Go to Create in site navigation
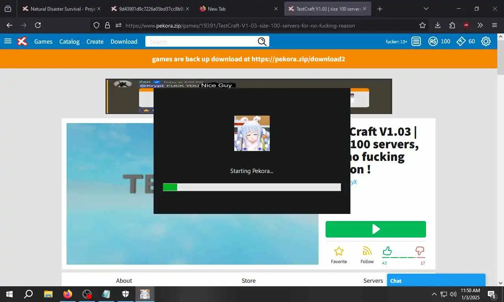This screenshot has width=504, height=302. 95,41
